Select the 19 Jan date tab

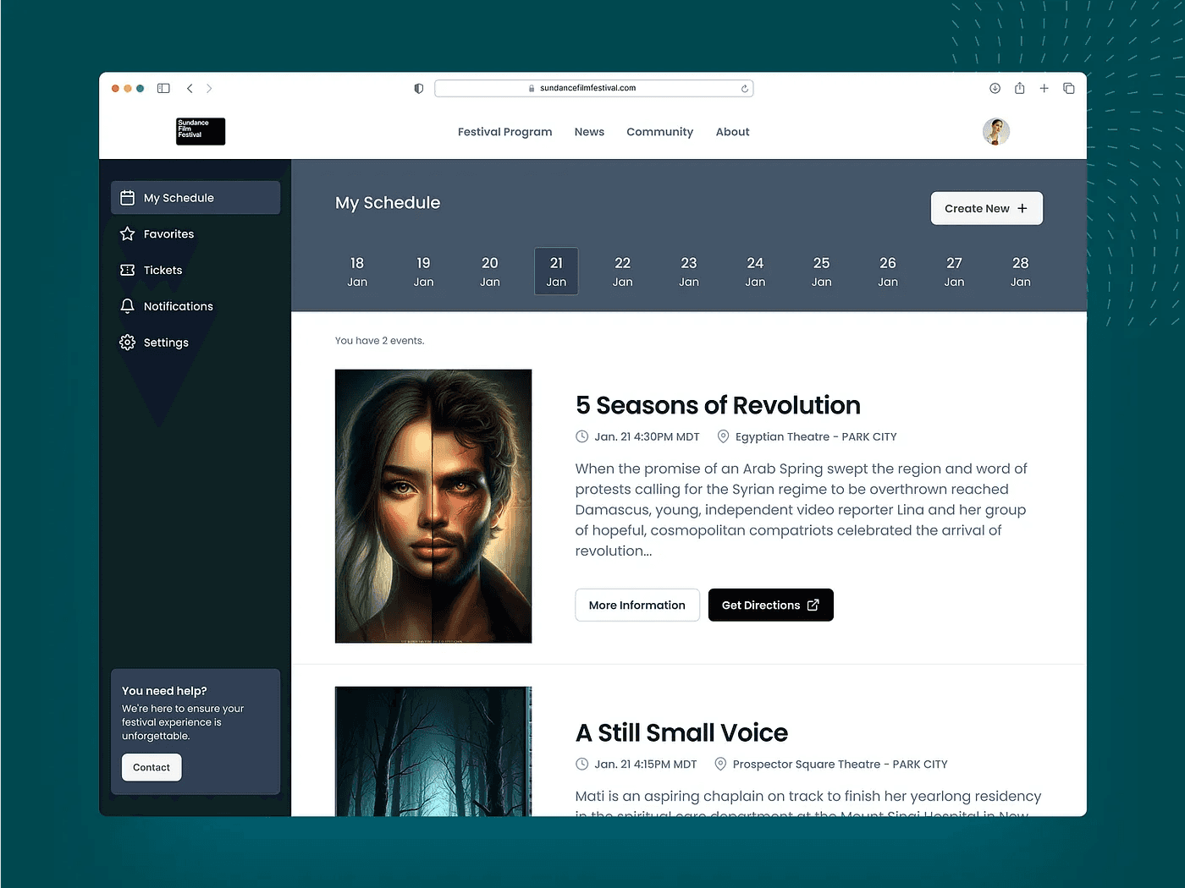[423, 271]
